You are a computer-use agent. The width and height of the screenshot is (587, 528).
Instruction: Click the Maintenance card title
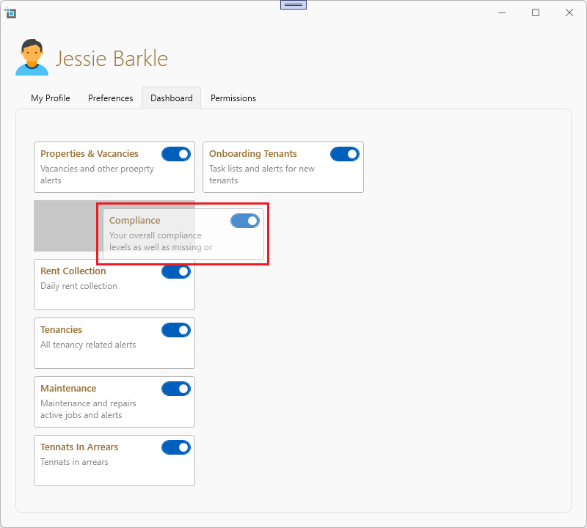(x=68, y=389)
